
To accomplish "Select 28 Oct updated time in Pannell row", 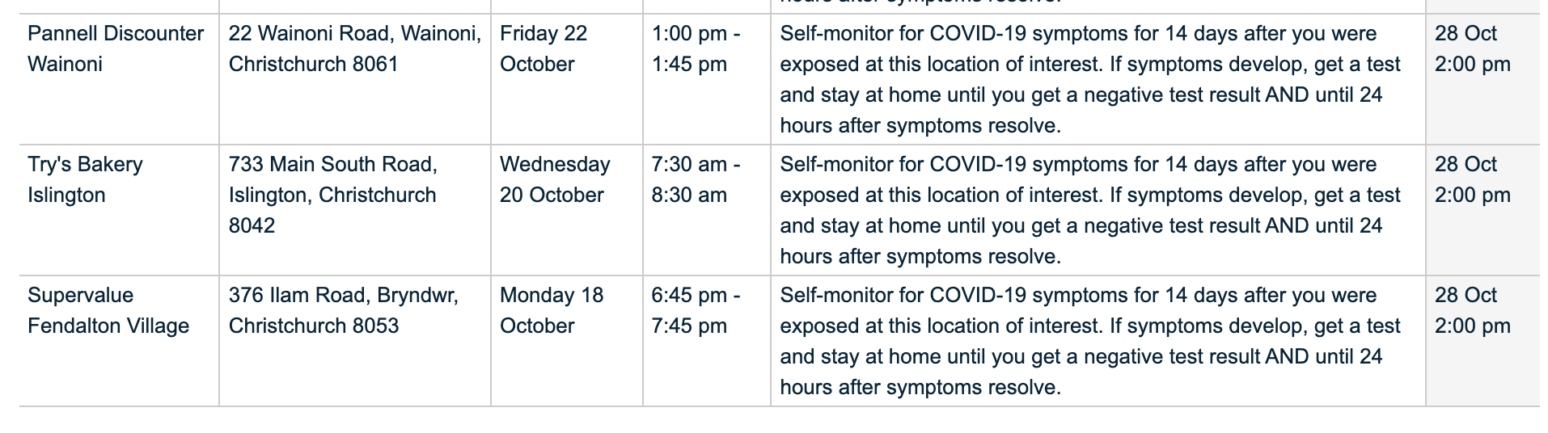I will click(1473, 48).
